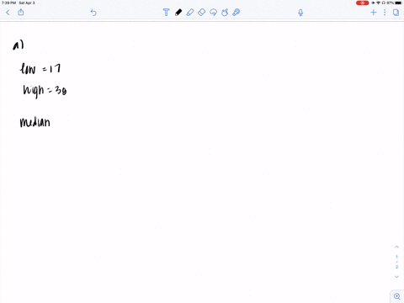The height and width of the screenshot is (303, 404).
Task: Open the page overview icon
Action: tap(396, 13)
